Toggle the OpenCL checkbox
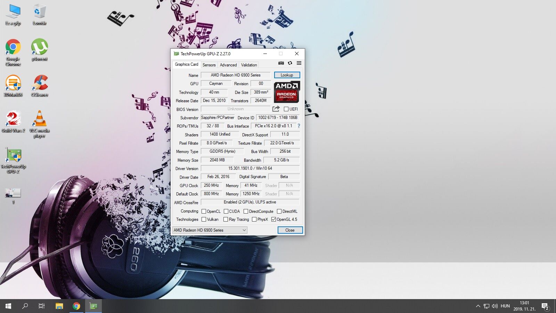Screen dimensions: 556x313 click(x=204, y=211)
